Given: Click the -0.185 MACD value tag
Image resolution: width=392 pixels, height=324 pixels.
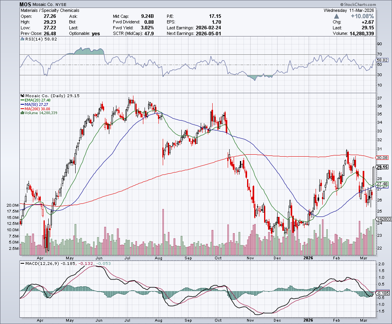Looking at the screenshot, I should pyautogui.click(x=382, y=293).
